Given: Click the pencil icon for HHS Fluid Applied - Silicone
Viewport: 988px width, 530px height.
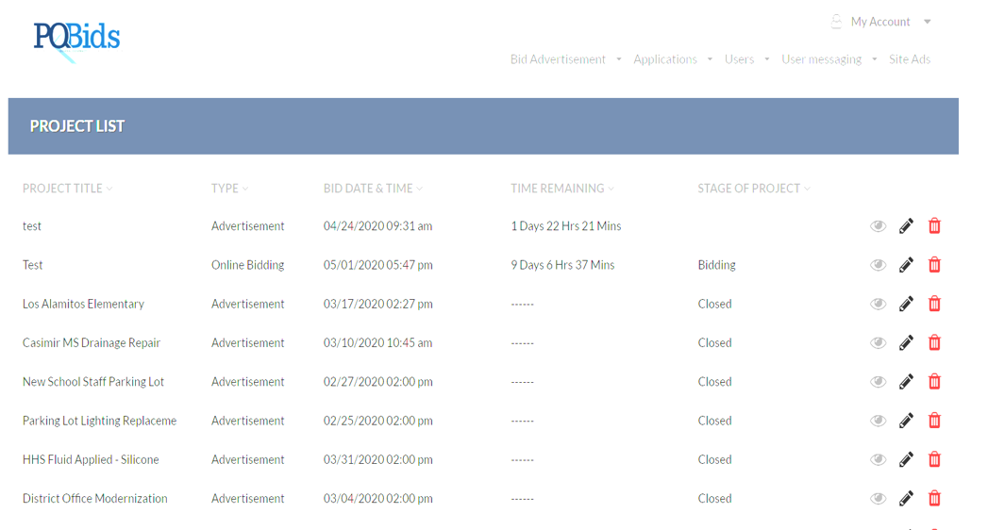Looking at the screenshot, I should 906,459.
